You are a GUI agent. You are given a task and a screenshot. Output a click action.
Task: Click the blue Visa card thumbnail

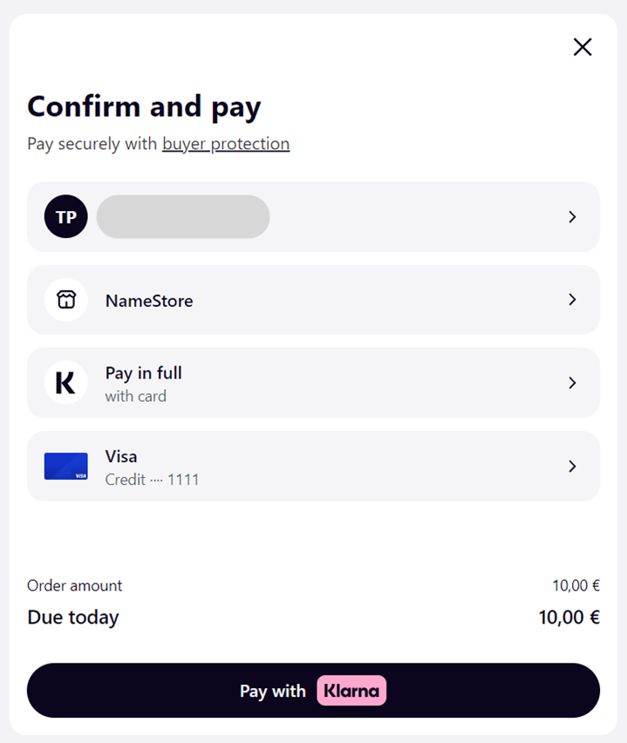(66, 467)
